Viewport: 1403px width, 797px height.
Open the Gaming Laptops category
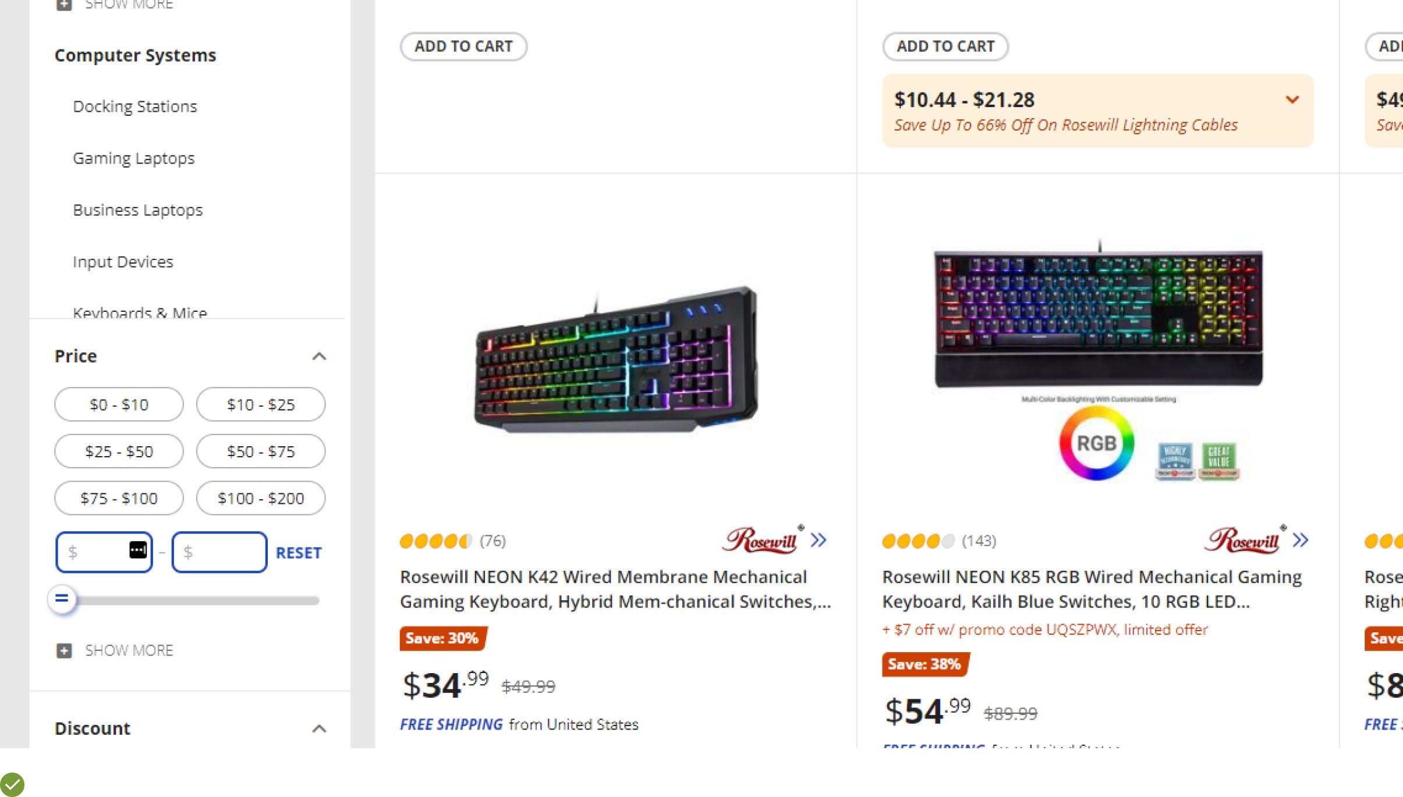pyautogui.click(x=134, y=158)
